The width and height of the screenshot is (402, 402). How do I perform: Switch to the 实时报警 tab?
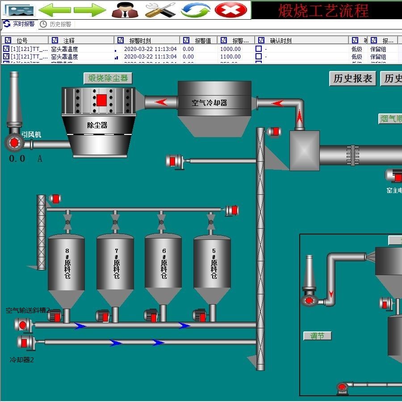point(20,24)
